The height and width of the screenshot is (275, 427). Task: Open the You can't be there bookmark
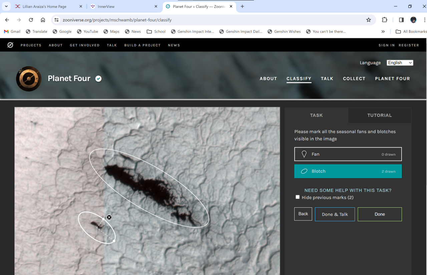pos(326,31)
